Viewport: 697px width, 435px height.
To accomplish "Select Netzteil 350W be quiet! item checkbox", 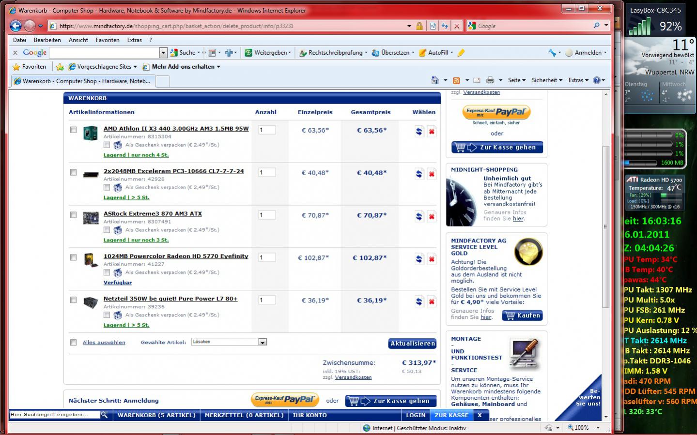I will [73, 300].
